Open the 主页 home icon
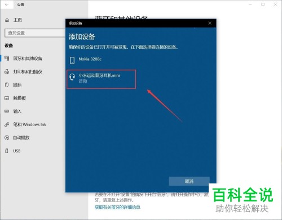The width and height of the screenshot is (282, 220). point(7,20)
